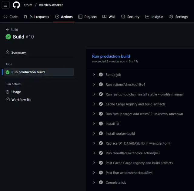Switch to the Pull requests tab
The image size is (194, 191).
(x=36, y=17)
